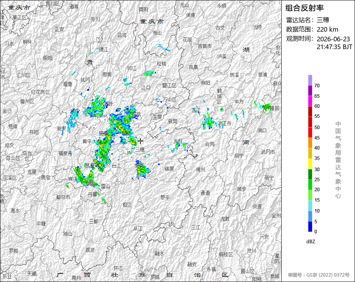Select the dark green 25–30 dBZ legend color
Screen dimensions: 355x282
point(310,174)
